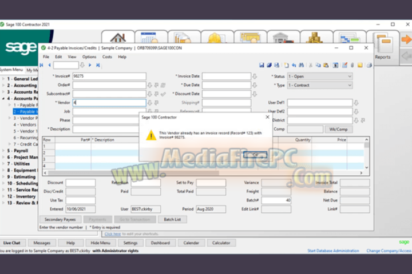
Task: Click OK in the warning dialog
Action: click(x=255, y=155)
